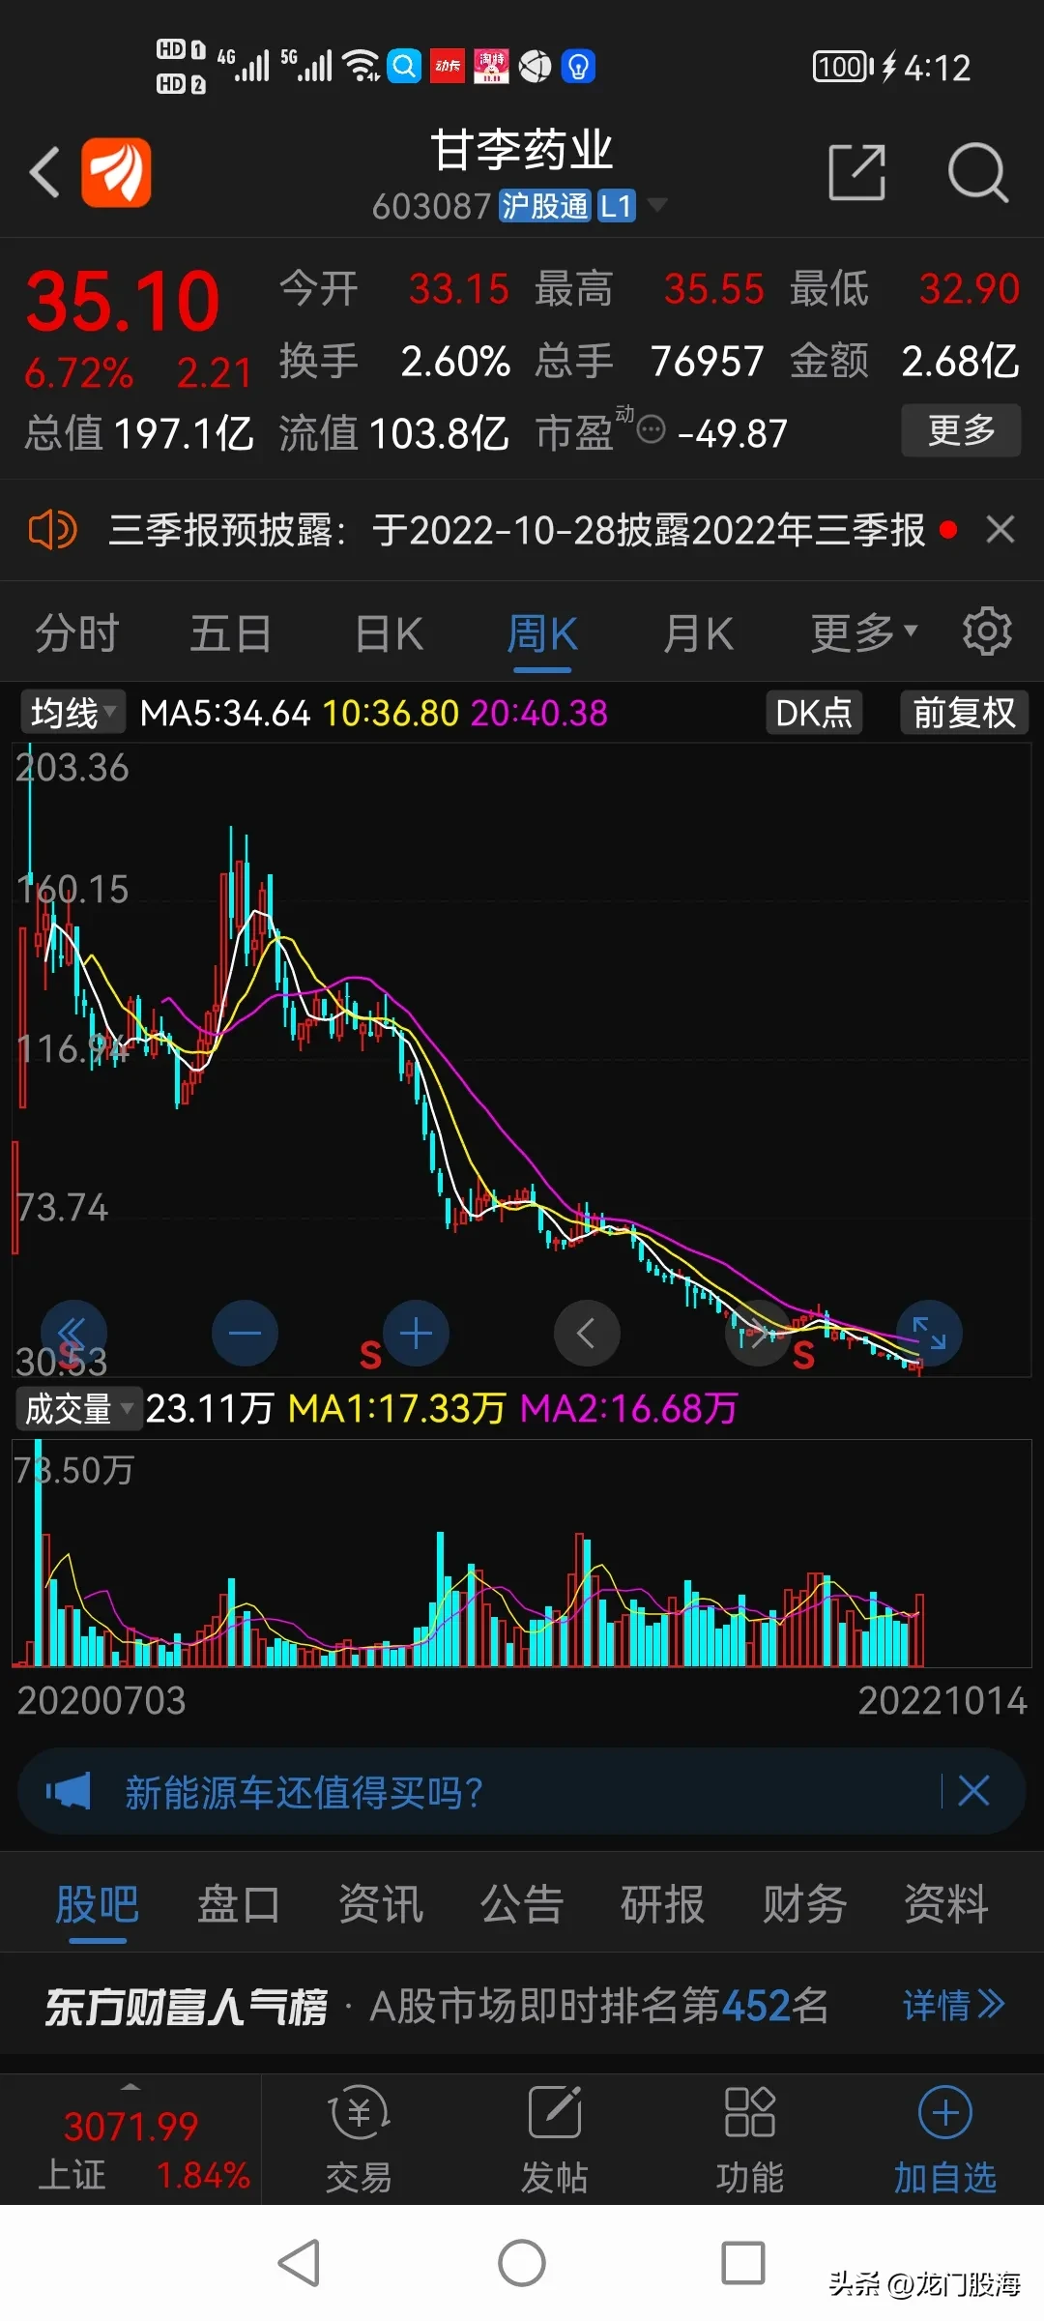Open the Eastmoney orange app logo

click(x=116, y=172)
